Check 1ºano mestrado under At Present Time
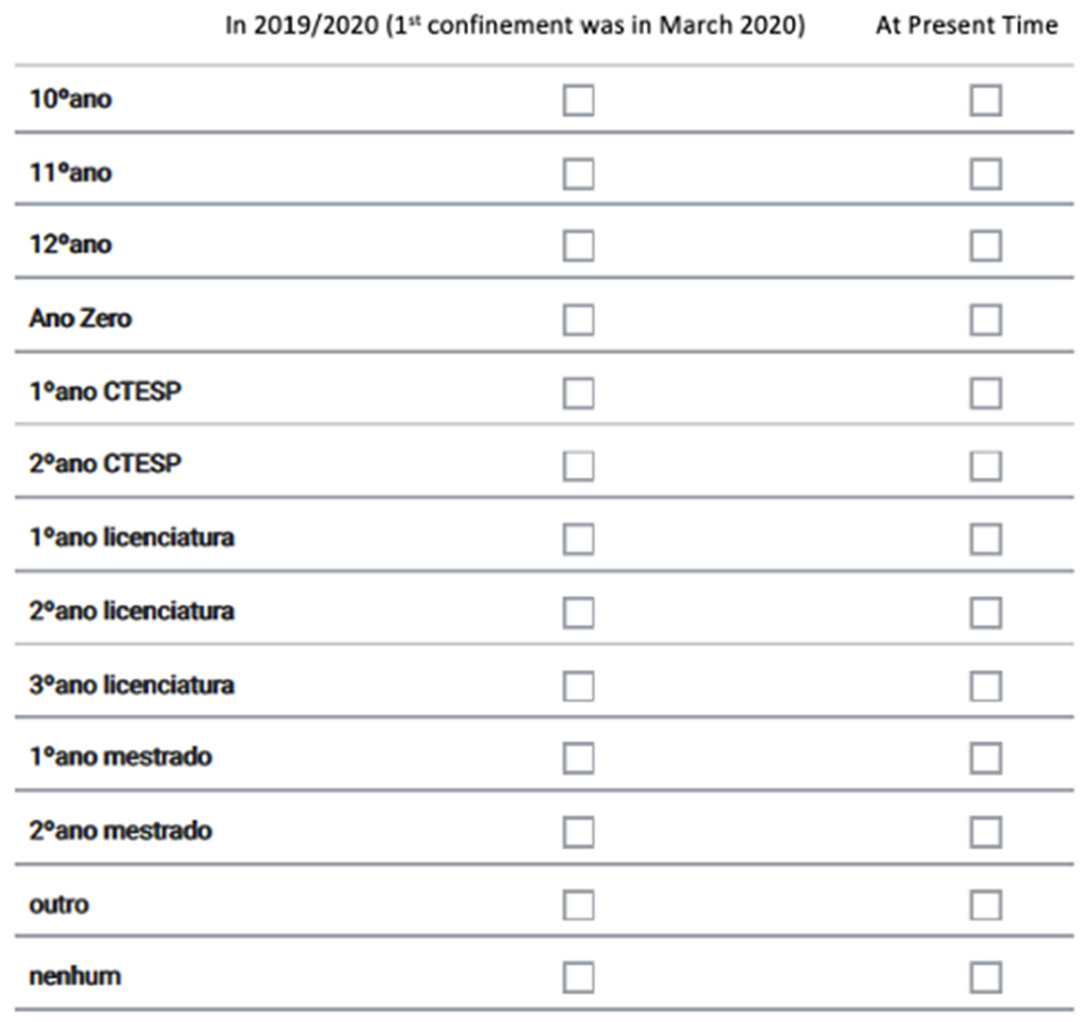This screenshot has height=1022, width=1088. pyautogui.click(x=985, y=758)
